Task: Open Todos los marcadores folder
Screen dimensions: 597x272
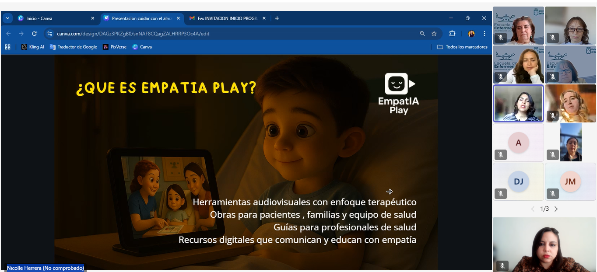Action: (x=462, y=47)
